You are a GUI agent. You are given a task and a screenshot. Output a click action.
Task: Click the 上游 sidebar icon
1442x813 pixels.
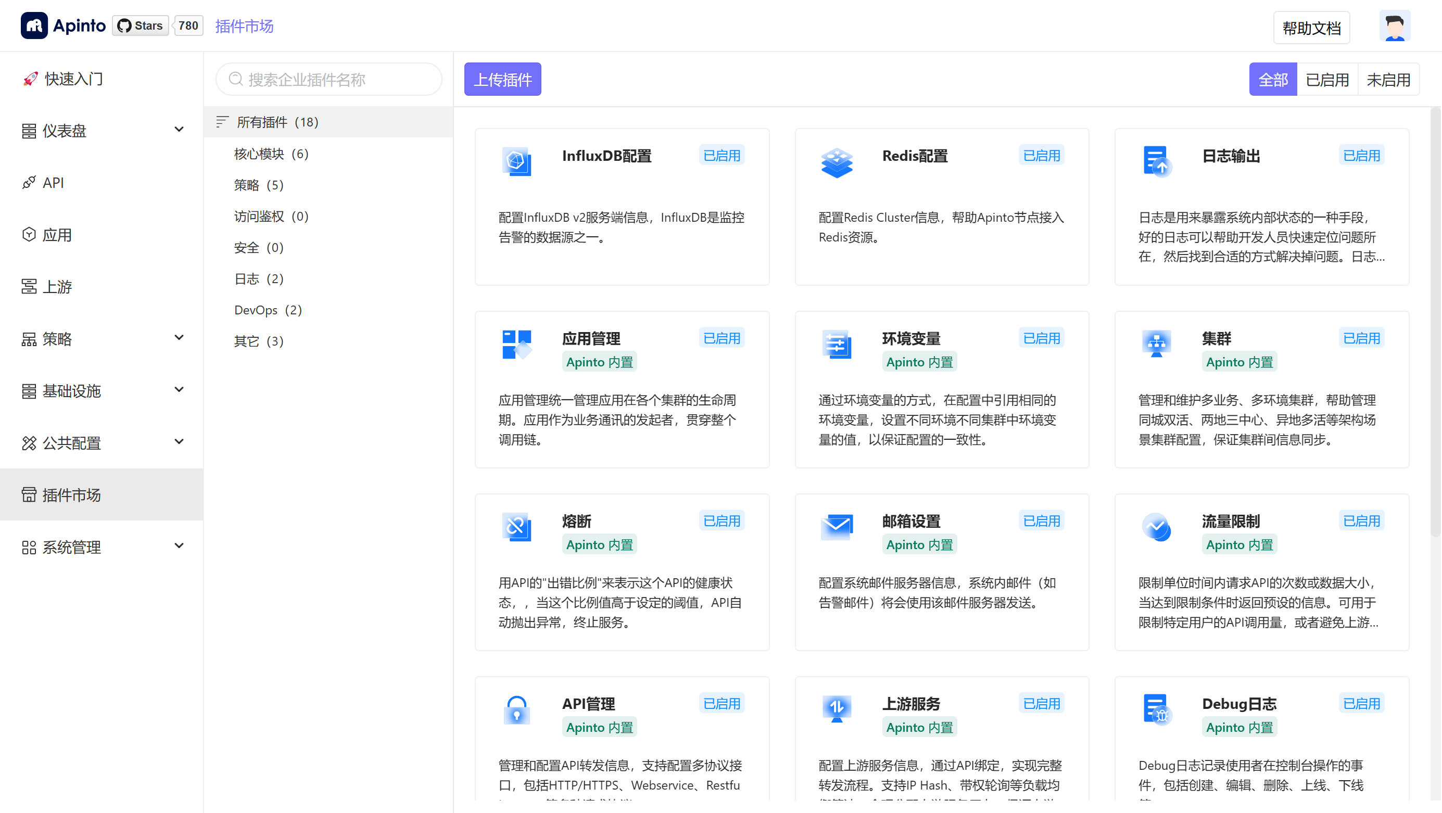(x=29, y=287)
